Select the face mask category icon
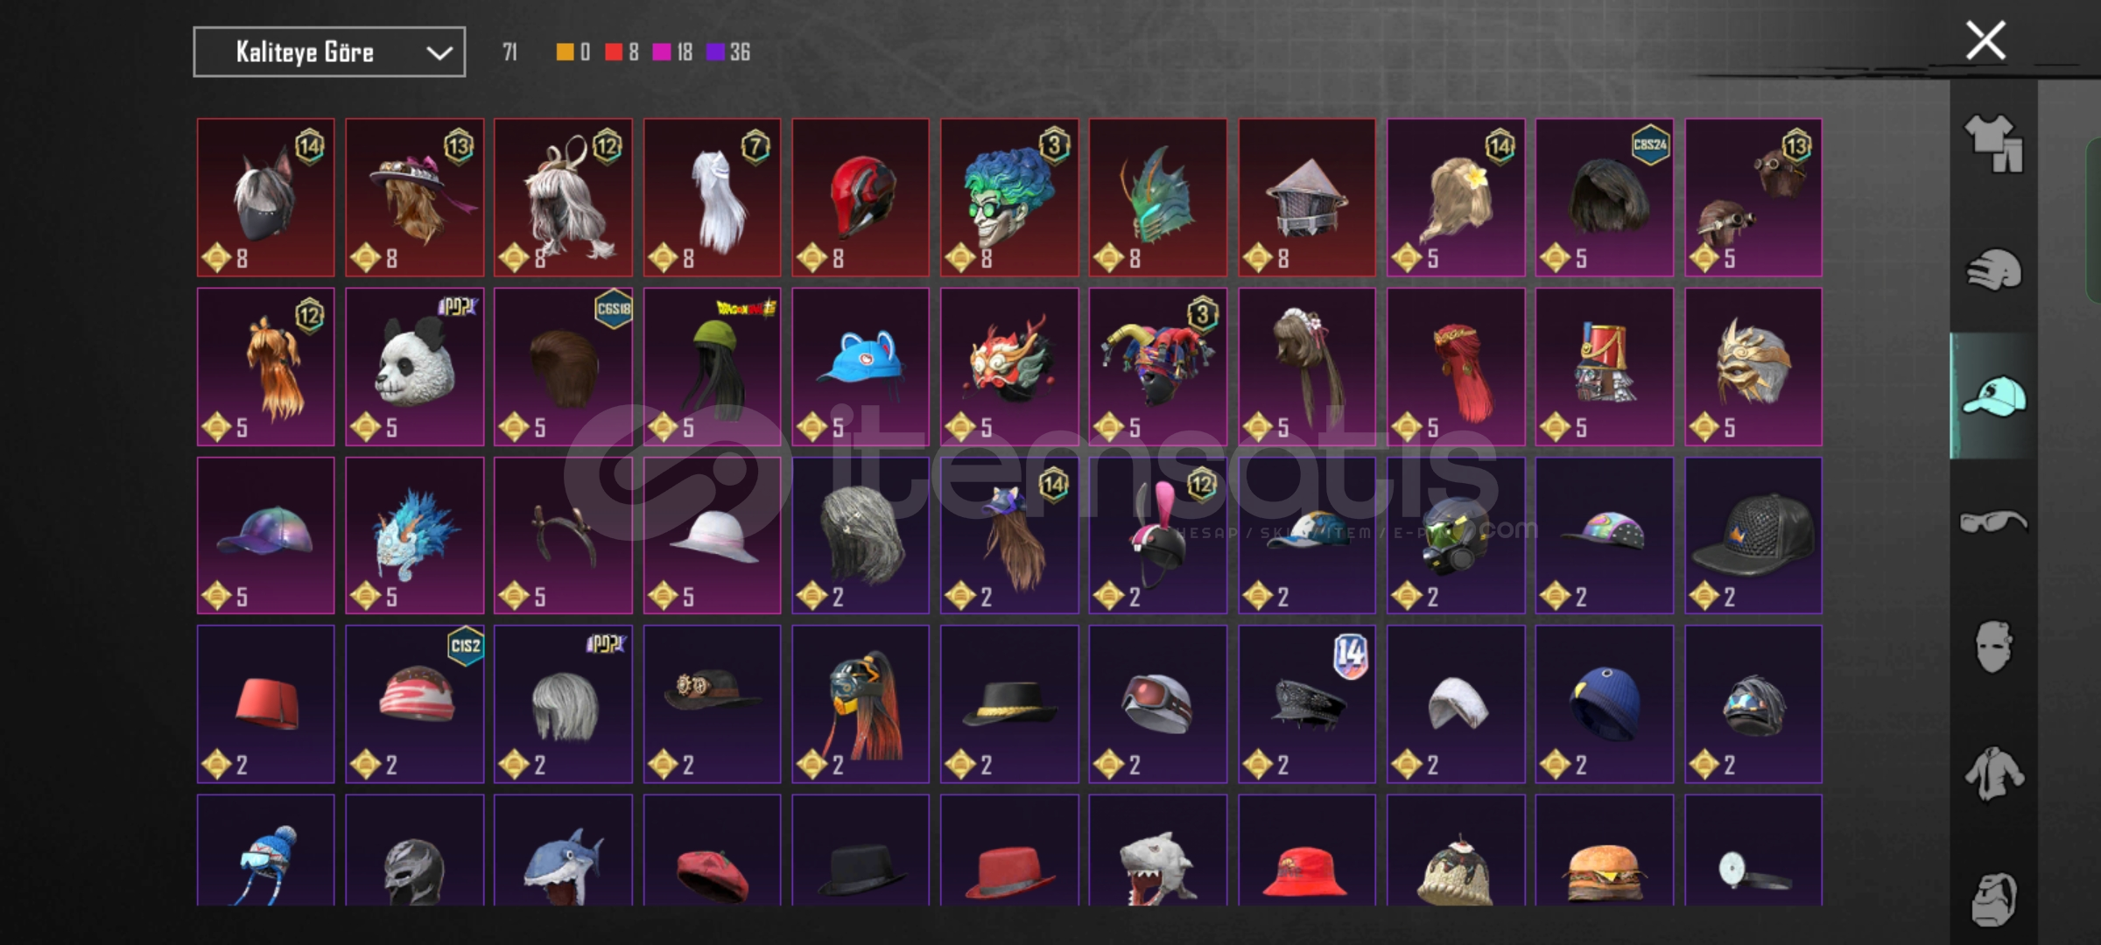2101x945 pixels. [1993, 647]
